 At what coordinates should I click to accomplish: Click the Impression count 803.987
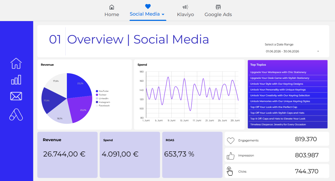point(307,155)
